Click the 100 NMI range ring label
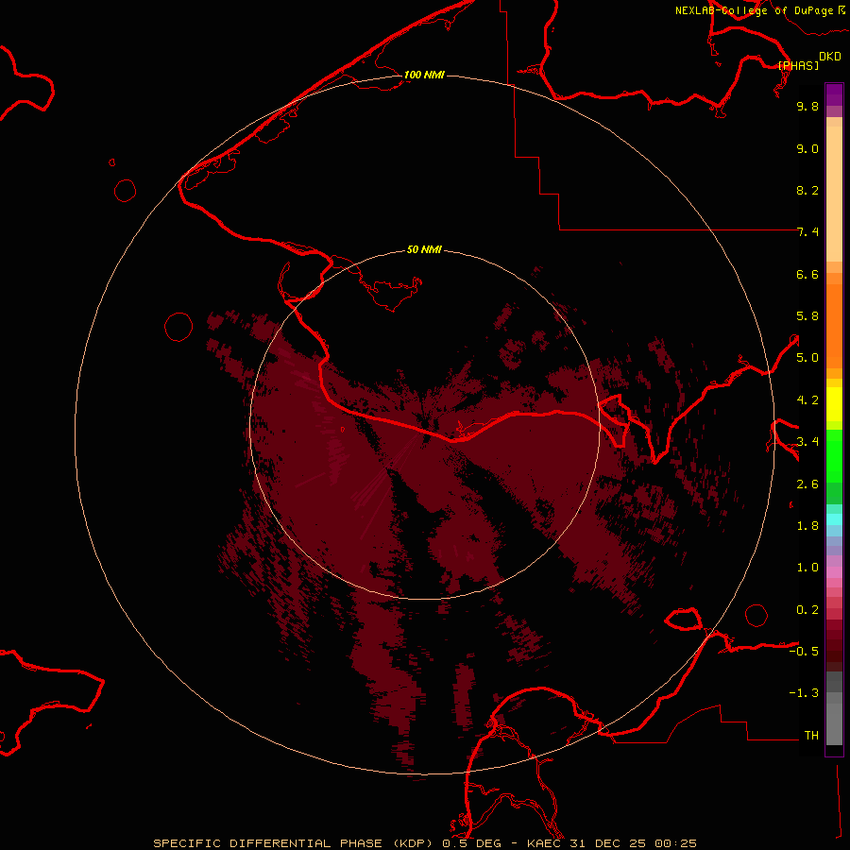This screenshot has width=850, height=850. click(x=424, y=75)
